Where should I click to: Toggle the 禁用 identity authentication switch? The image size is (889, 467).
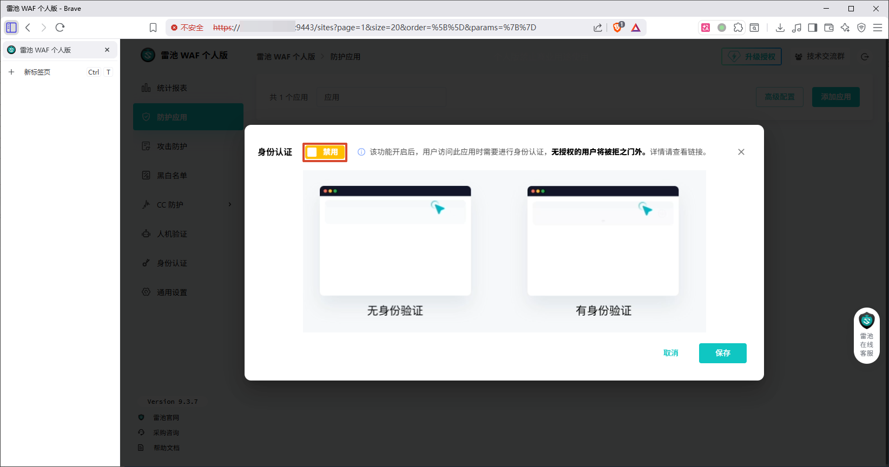(x=325, y=152)
